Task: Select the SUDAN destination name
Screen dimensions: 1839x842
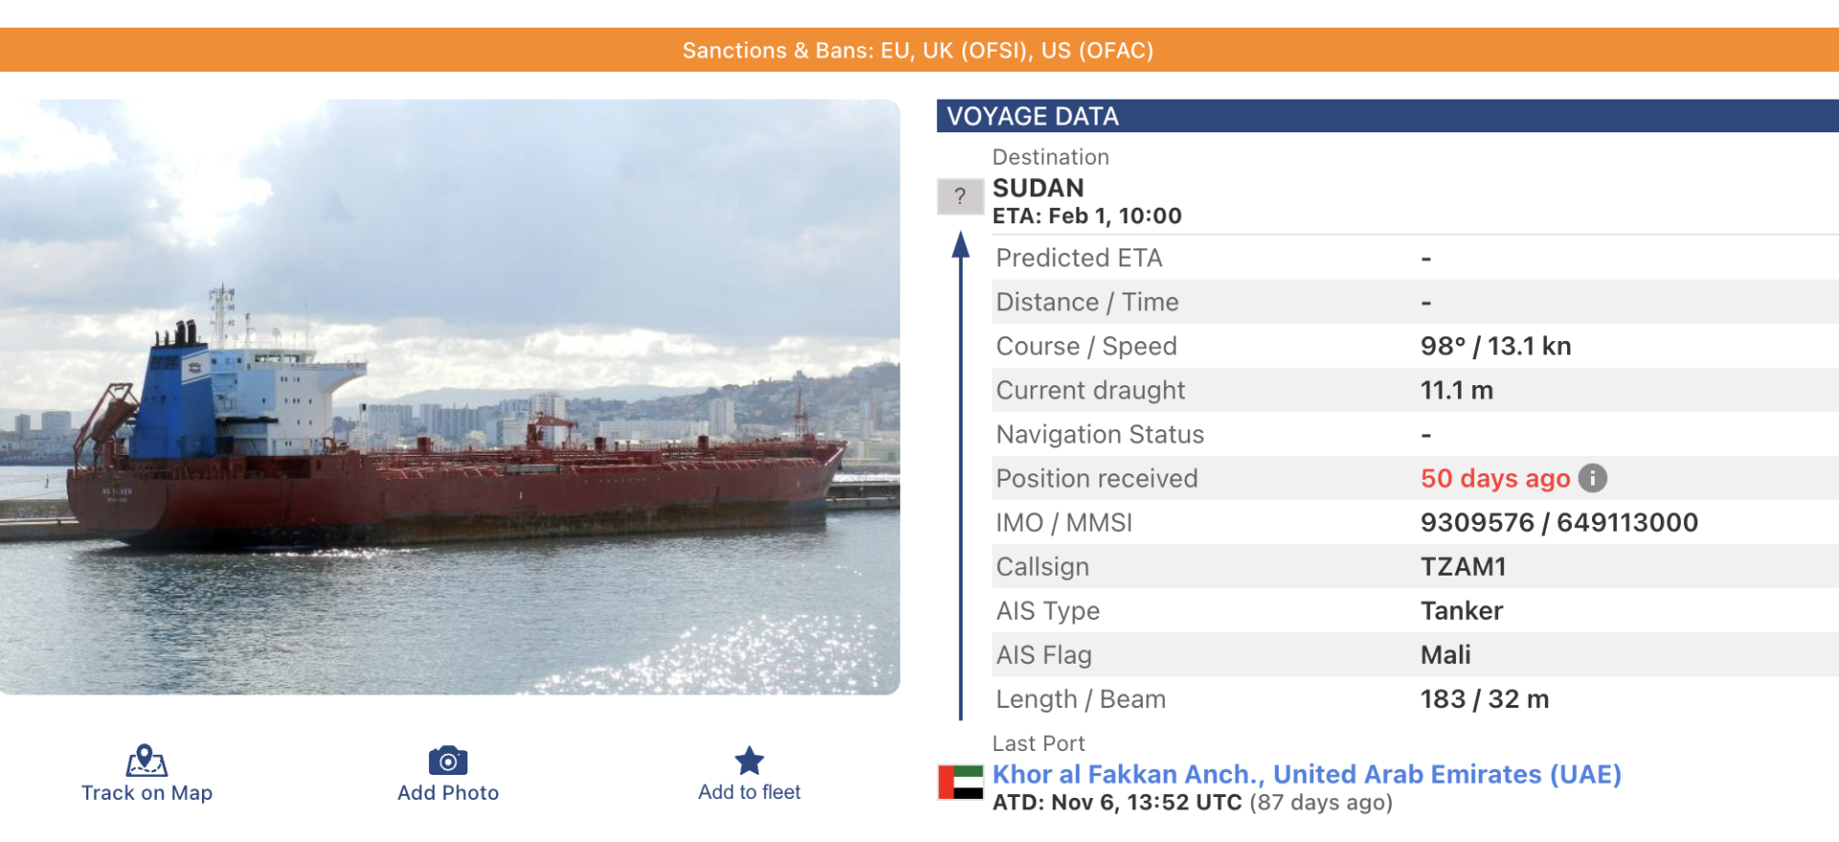Action: click(x=1037, y=188)
